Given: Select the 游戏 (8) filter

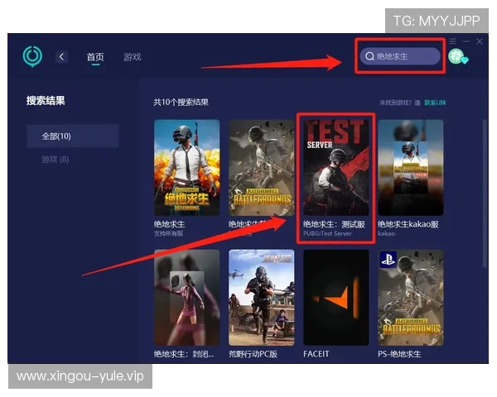Looking at the screenshot, I should (x=55, y=160).
